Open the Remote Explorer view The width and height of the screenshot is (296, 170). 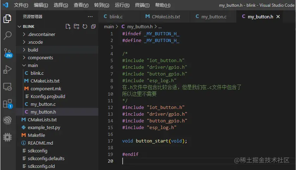tap(7, 87)
